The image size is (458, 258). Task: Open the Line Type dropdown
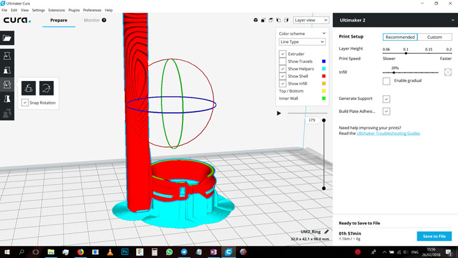302,42
